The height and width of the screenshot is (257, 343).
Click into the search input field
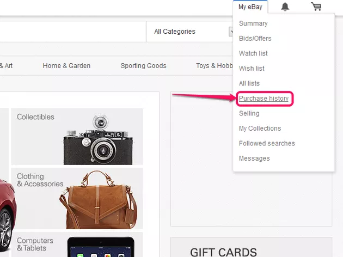pyautogui.click(x=73, y=32)
